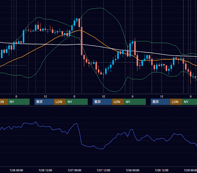Select the 東京 session block above 7/27 12:00
Screen dimensions: 197x173
point(102,102)
